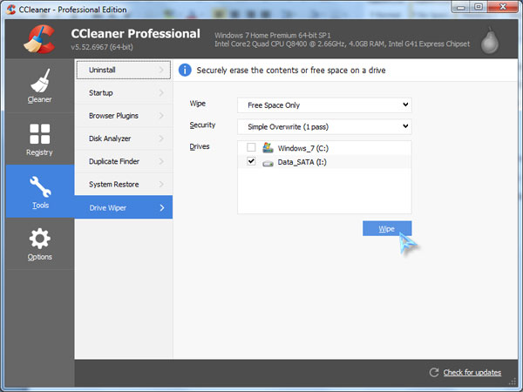Click the chevron on the System Restore row
The image size is (523, 392).
pos(161,184)
